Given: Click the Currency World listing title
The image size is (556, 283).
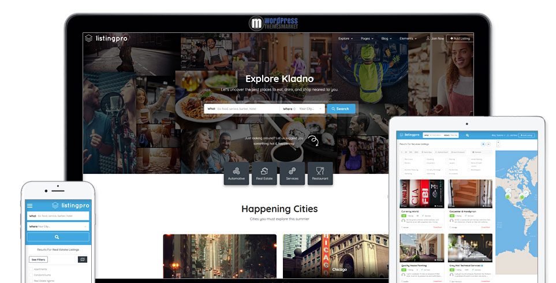Looking at the screenshot, I should pyautogui.click(x=410, y=211).
